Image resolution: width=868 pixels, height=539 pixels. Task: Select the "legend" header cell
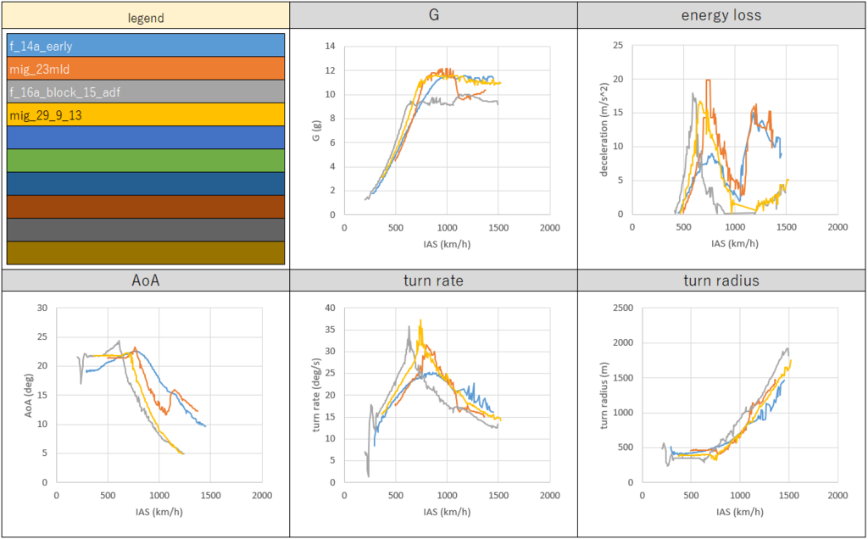[145, 17]
